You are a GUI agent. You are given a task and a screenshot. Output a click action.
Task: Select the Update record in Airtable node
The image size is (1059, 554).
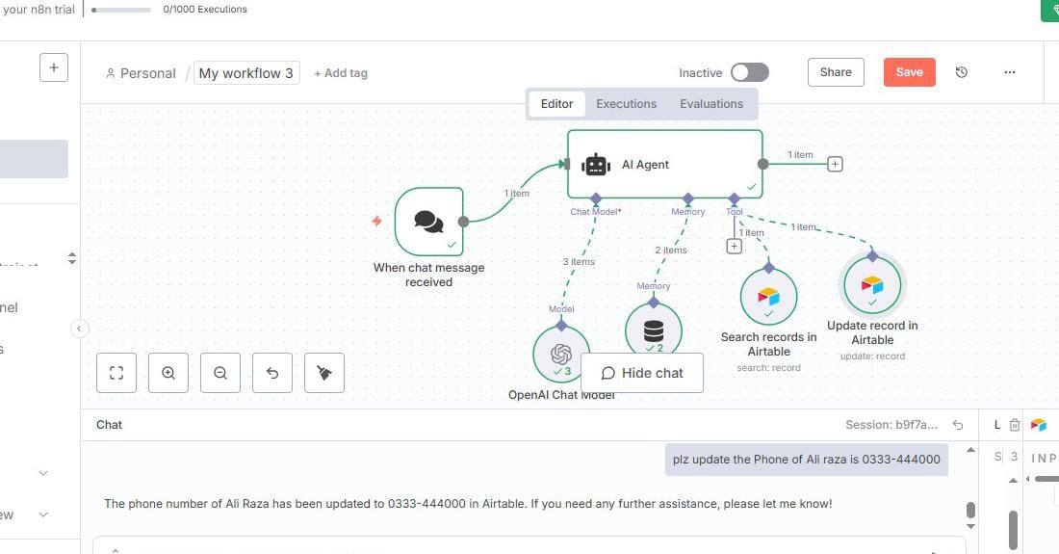[872, 285]
